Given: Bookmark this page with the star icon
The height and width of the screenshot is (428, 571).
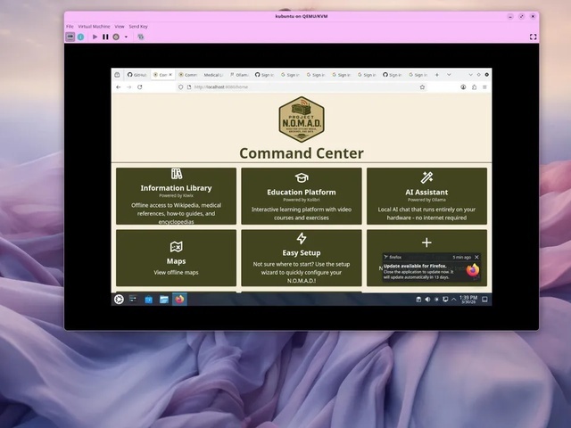Looking at the screenshot, I should click(x=422, y=87).
